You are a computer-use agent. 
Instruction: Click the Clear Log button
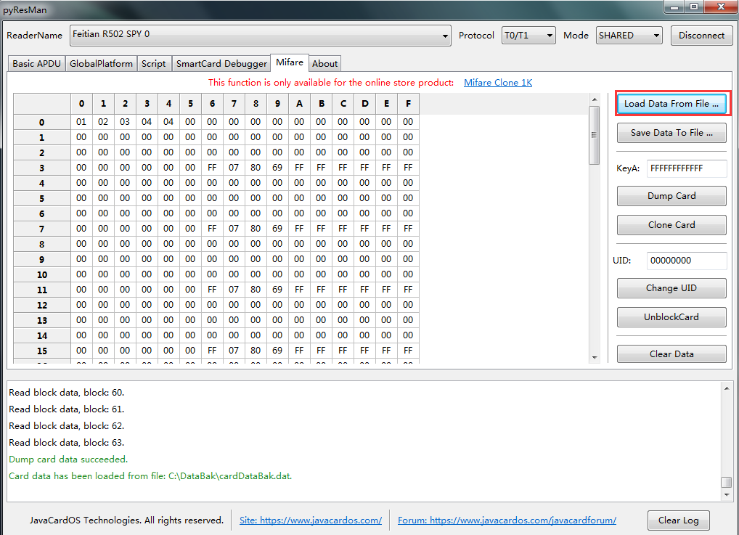pos(678,520)
